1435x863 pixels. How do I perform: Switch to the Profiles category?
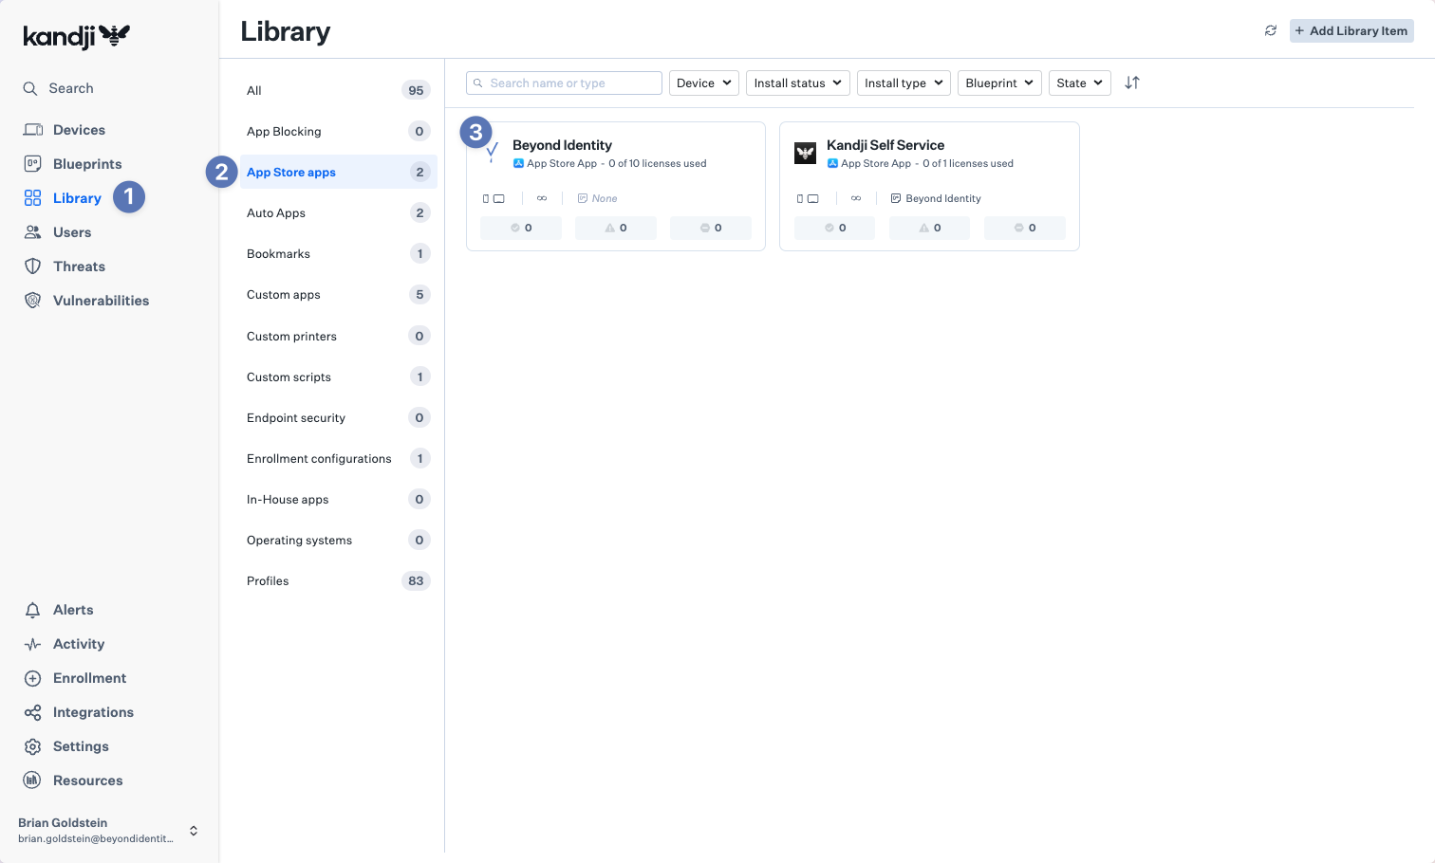tap(268, 581)
